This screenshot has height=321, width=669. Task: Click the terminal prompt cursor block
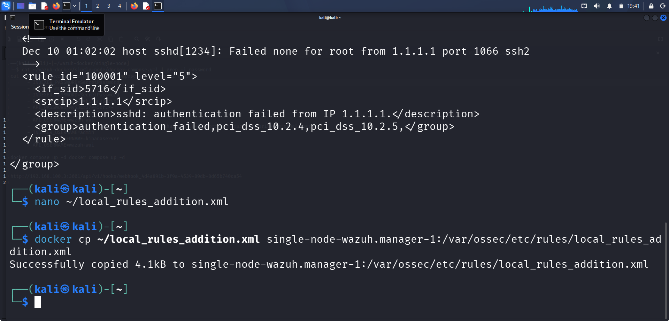[x=38, y=302]
